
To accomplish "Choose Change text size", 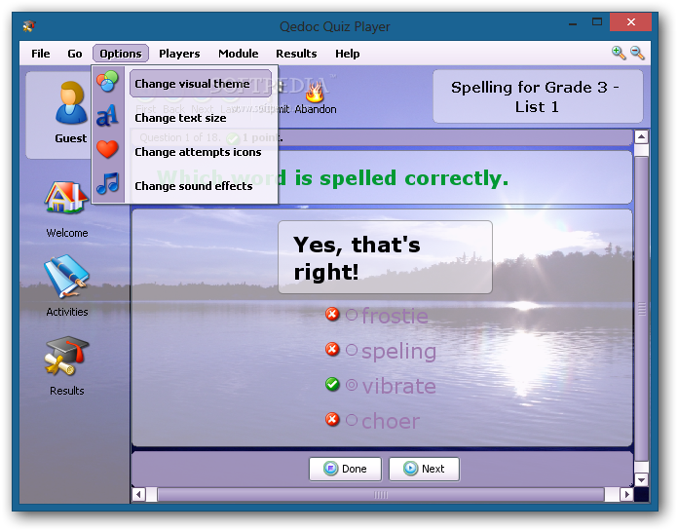I will 180,118.
